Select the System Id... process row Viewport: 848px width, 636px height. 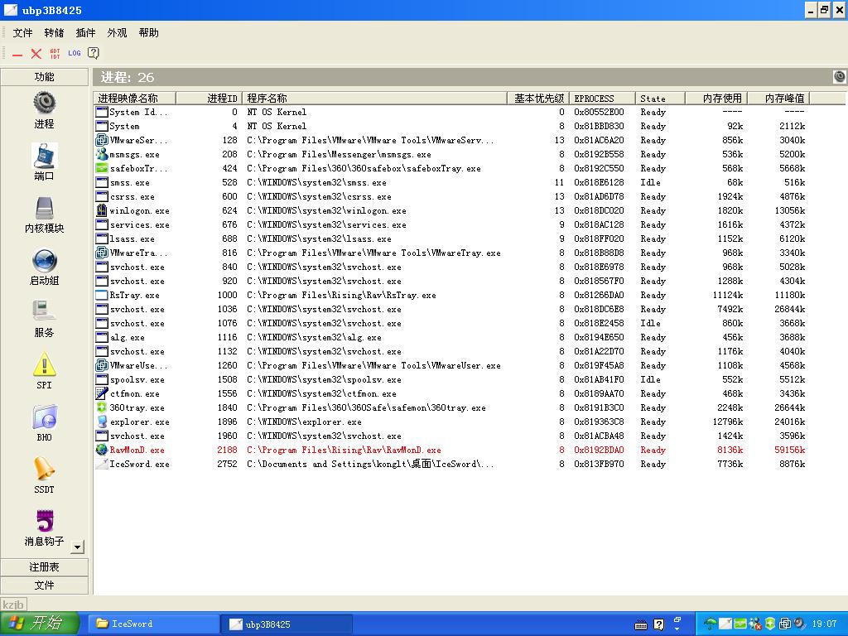[x=451, y=112]
